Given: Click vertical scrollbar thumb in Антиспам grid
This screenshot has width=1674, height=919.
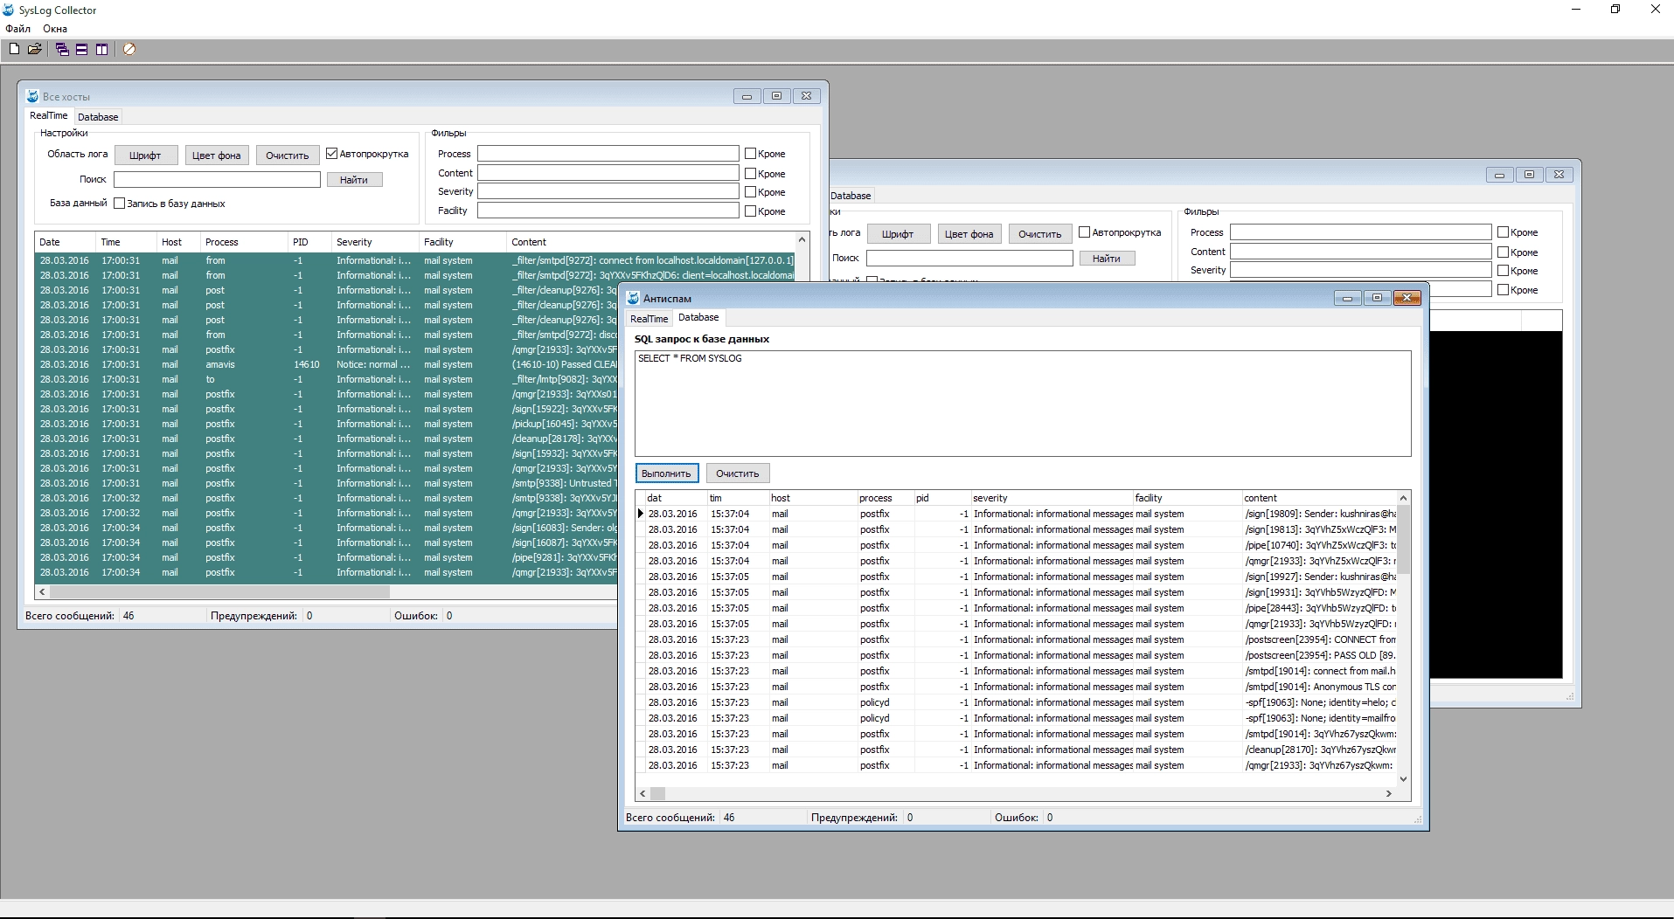Looking at the screenshot, I should 1404,540.
